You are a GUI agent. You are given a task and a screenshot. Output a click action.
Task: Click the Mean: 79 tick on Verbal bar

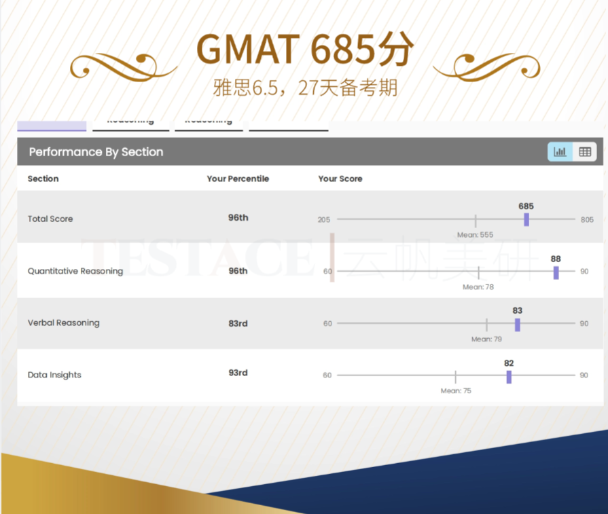486,325
